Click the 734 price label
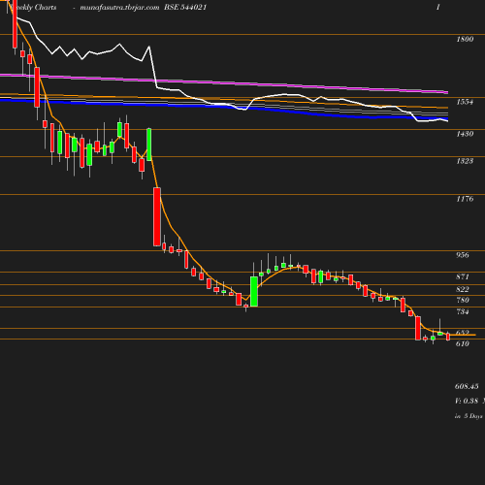The width and height of the screenshot is (485, 485). (463, 311)
